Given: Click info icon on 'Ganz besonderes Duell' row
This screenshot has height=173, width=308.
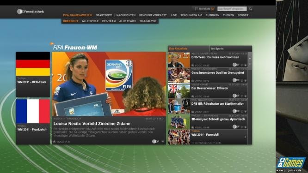Looking at the screenshot, I should (x=242, y=81).
